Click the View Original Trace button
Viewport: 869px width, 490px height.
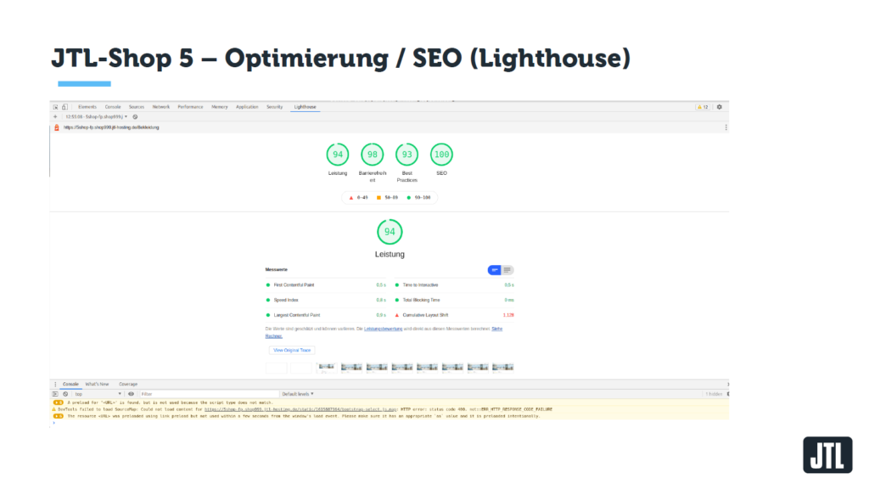pos(291,350)
